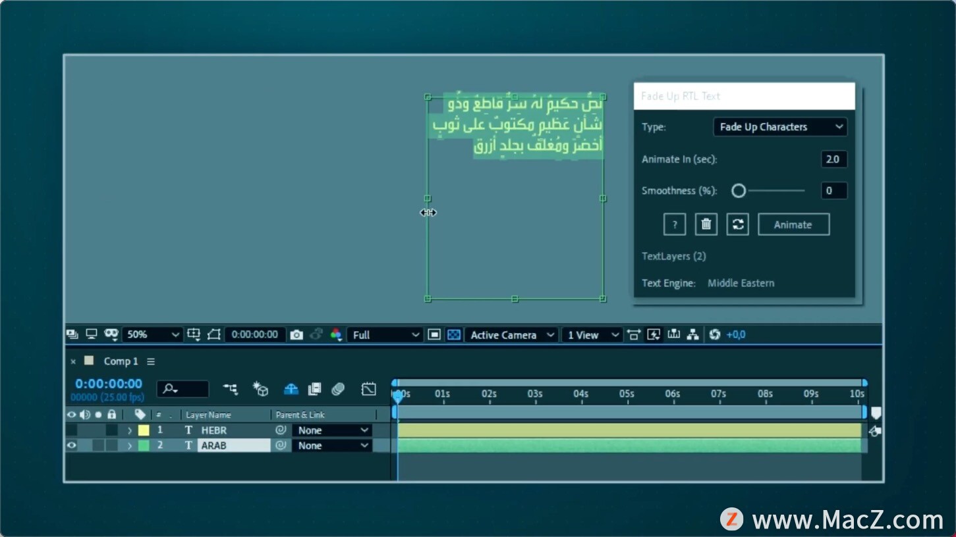Click the 05s mark on time ruler
Screen dimensions: 956x537
pyautogui.click(x=627, y=394)
